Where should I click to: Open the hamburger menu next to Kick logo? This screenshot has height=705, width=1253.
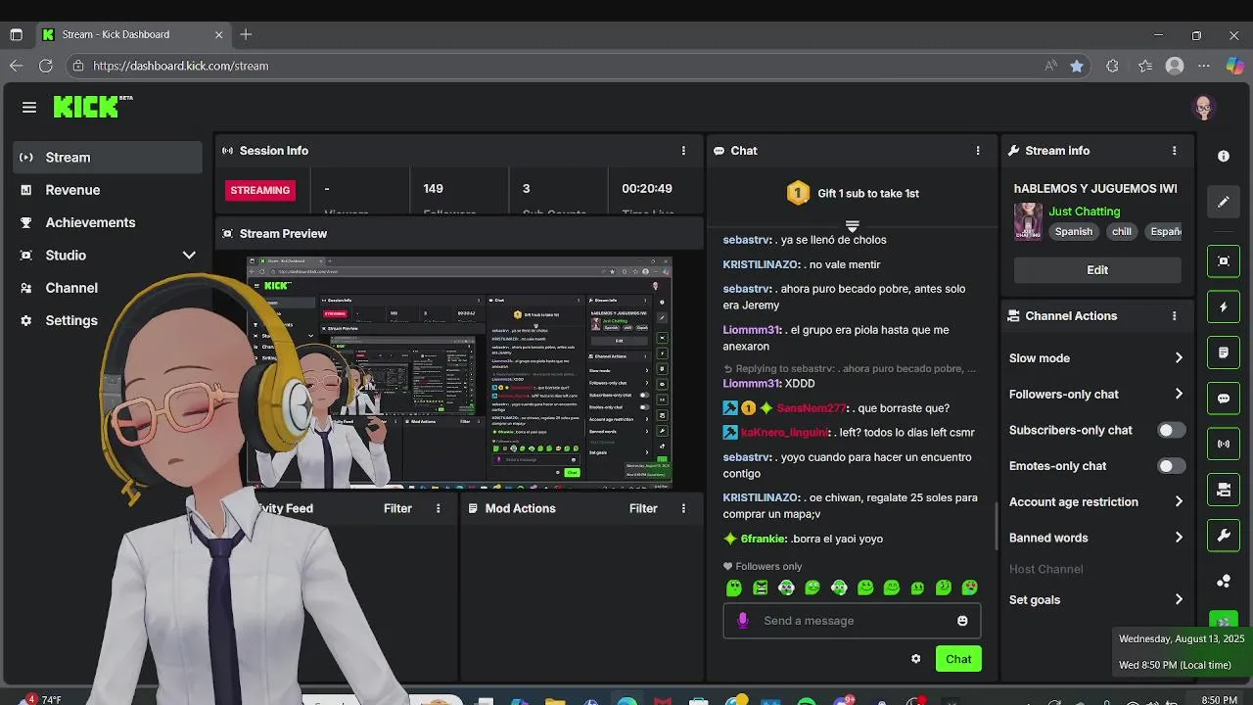tap(29, 108)
